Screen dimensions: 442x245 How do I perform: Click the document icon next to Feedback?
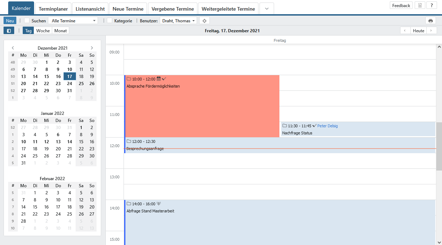click(420, 5)
